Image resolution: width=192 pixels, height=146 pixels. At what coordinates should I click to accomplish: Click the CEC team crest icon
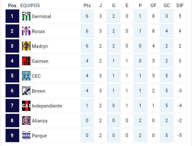click(26, 76)
